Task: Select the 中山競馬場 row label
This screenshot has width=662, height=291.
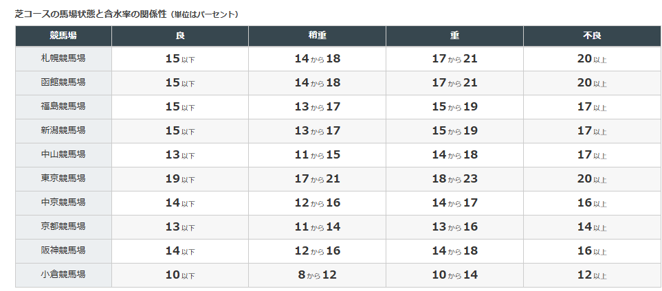Action: coord(63,154)
